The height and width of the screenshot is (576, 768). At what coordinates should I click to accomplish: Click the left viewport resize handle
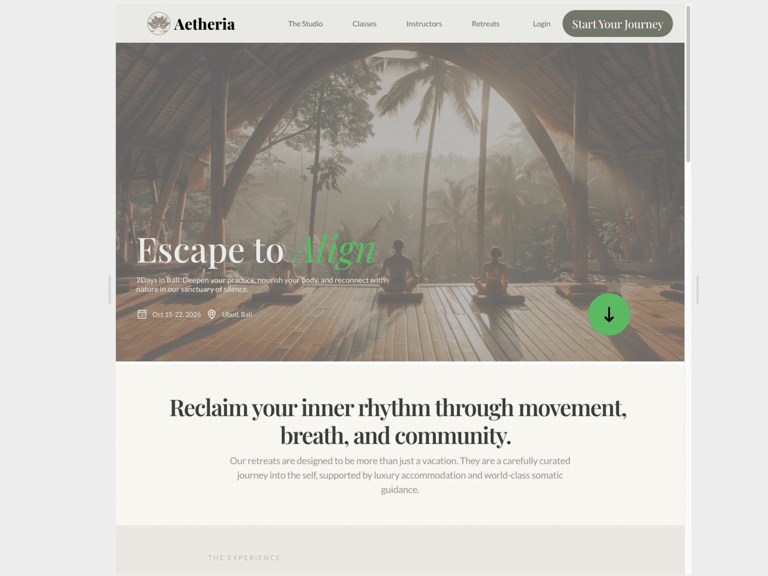click(109, 290)
